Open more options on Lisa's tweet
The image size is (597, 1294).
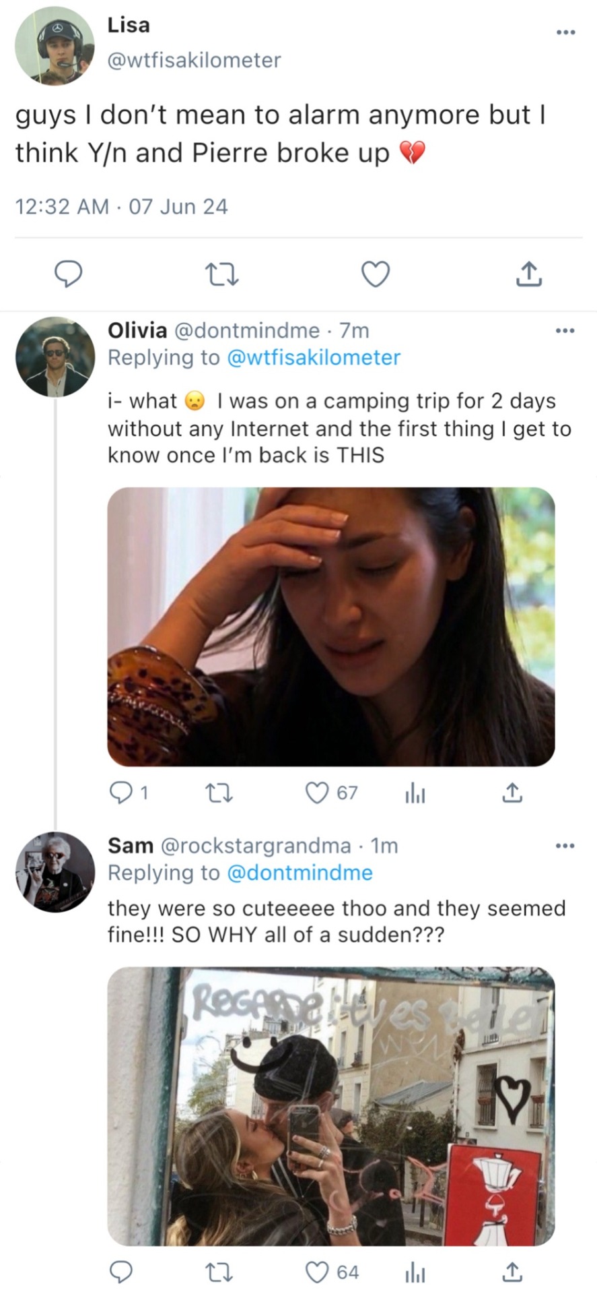click(x=565, y=32)
